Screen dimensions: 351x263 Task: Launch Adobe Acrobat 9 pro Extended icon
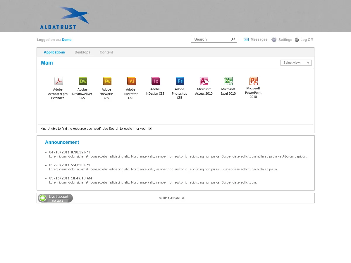(59, 81)
